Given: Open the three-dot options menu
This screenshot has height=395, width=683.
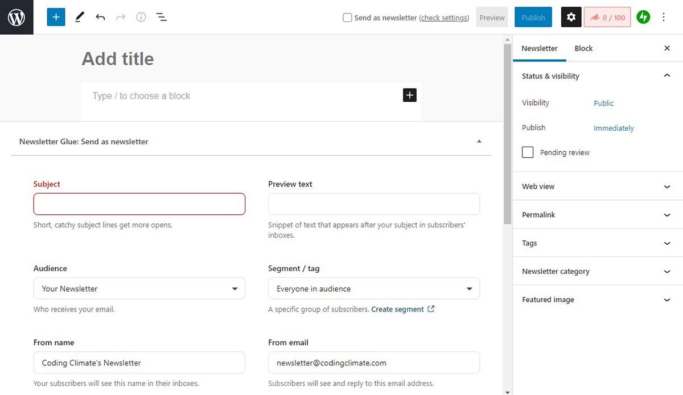Looking at the screenshot, I should coord(664,17).
